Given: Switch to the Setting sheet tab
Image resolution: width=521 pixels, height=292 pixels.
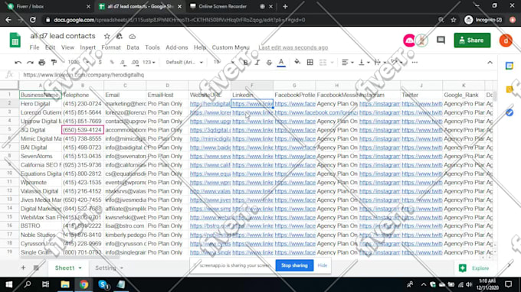Looking at the screenshot, I should tap(106, 268).
